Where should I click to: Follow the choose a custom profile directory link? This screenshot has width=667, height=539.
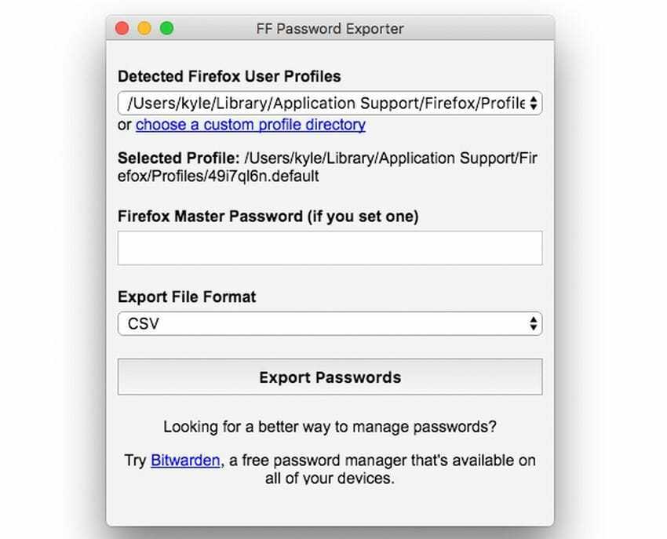[x=250, y=125]
